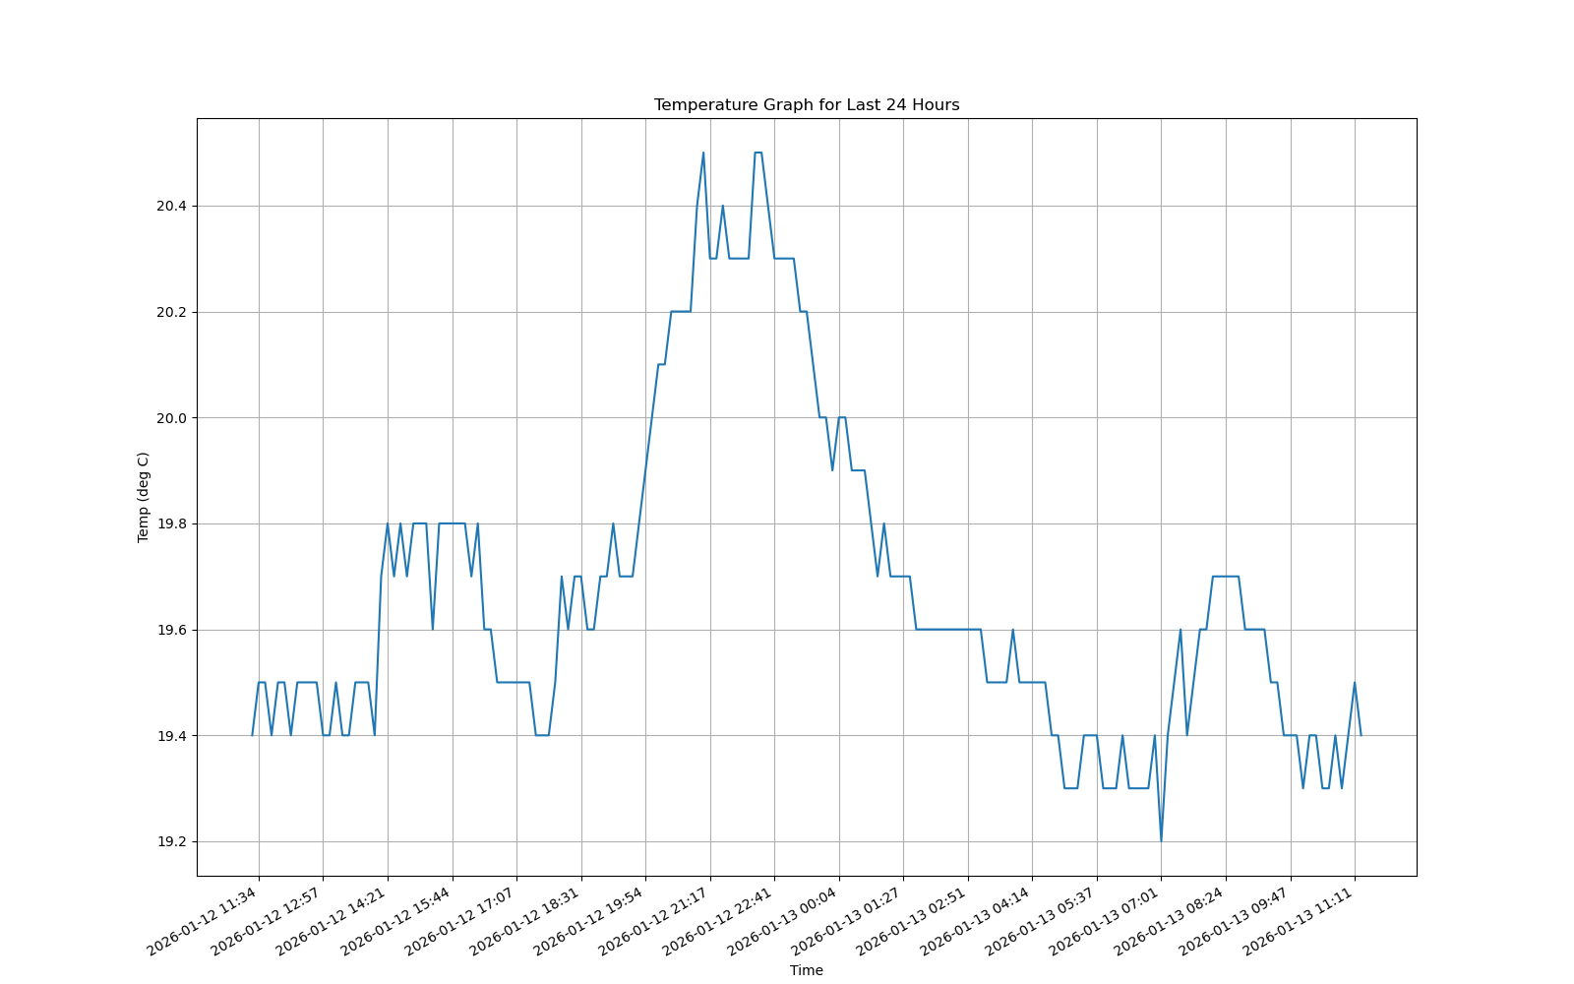Click the 'Time' x-axis label
Screen dimensions: 1574x984
coord(805,969)
